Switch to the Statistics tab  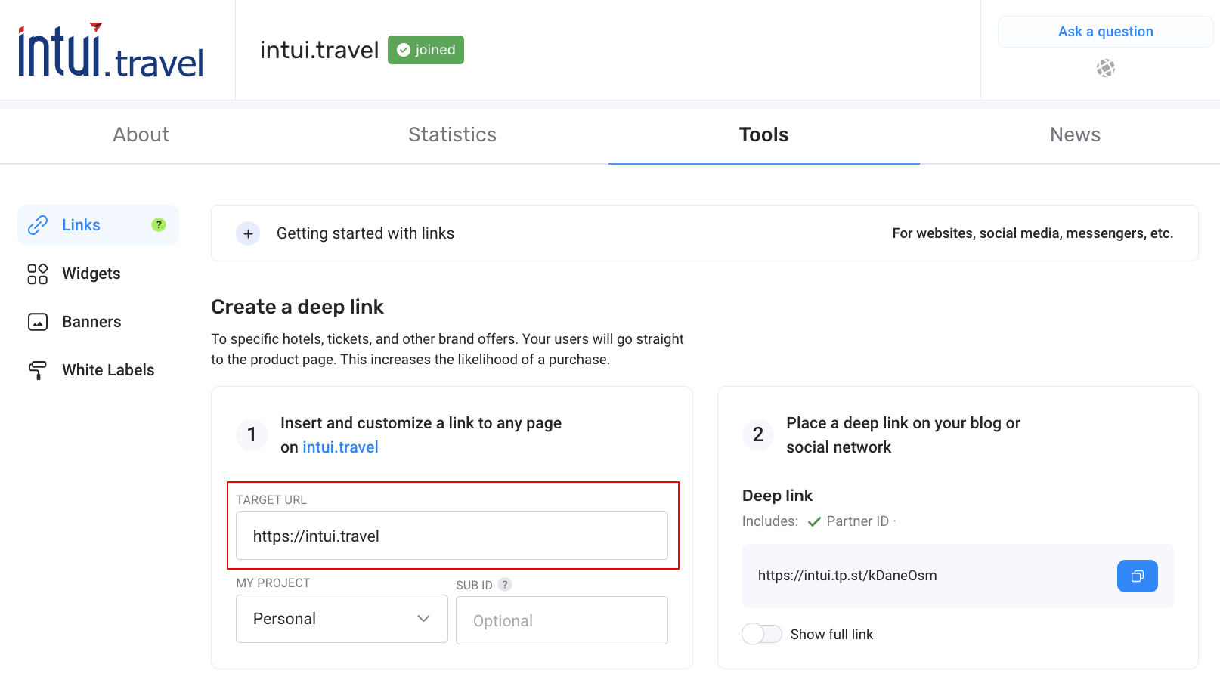pyautogui.click(x=452, y=134)
